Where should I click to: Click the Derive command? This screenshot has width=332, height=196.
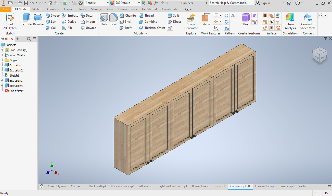tap(69, 22)
